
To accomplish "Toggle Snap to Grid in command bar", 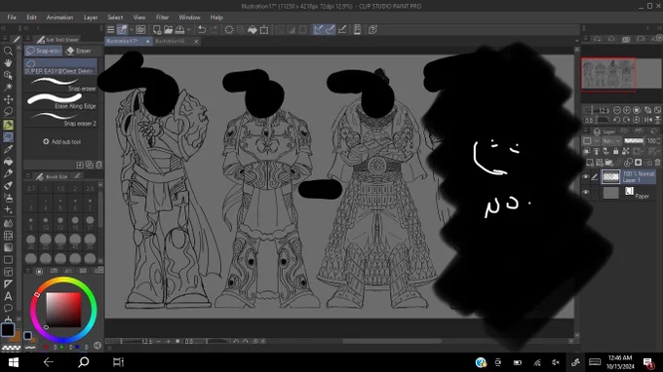I will 342,29.
